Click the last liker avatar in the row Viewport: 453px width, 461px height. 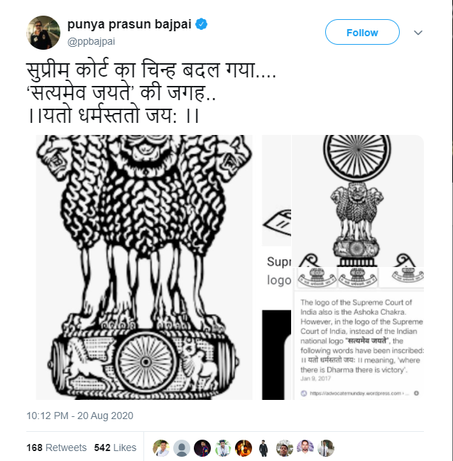[326, 448]
